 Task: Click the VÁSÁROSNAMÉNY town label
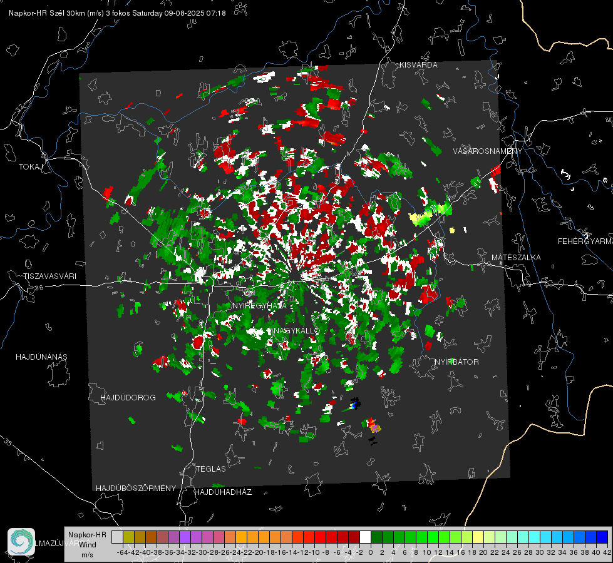[488, 151]
